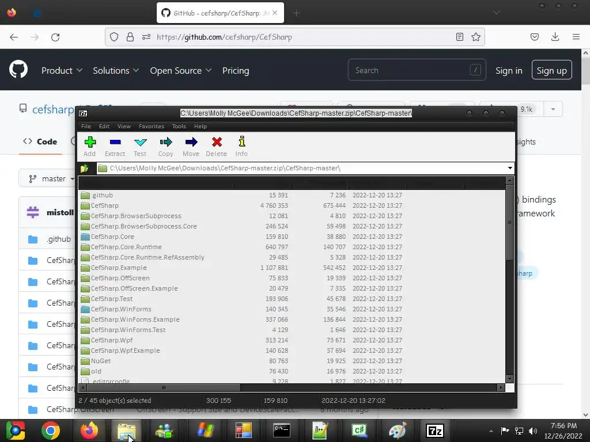
Task: Open the command prompt taskbar icon
Action: tap(281, 430)
